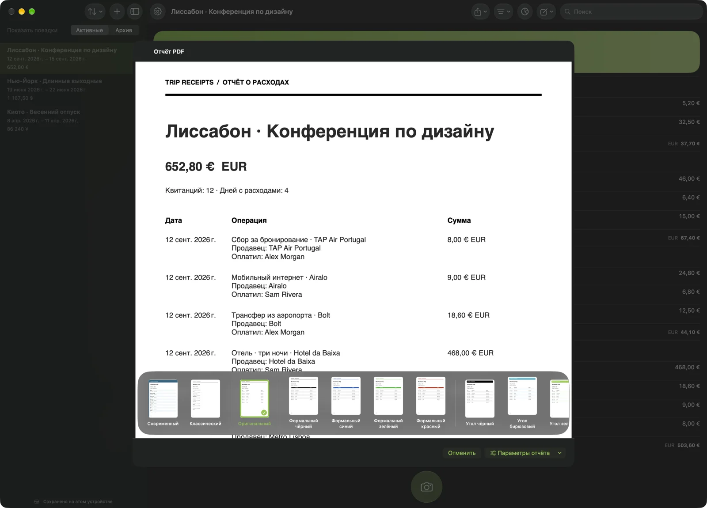
Task: Choose the Оригинальный report template
Action: [x=254, y=402]
